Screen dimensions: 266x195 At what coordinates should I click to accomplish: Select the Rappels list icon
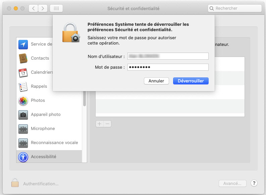pos(23,86)
